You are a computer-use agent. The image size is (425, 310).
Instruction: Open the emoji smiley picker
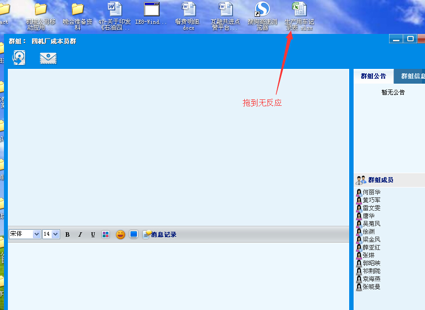120,234
